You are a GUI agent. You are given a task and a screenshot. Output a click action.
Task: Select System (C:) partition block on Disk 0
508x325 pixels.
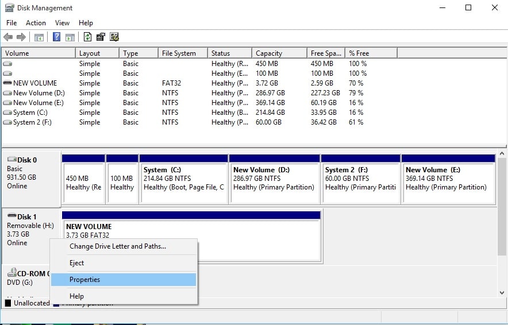pos(184,179)
